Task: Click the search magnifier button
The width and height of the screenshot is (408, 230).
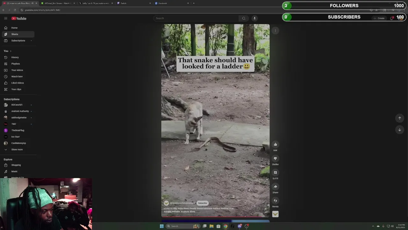Action: pos(244,18)
